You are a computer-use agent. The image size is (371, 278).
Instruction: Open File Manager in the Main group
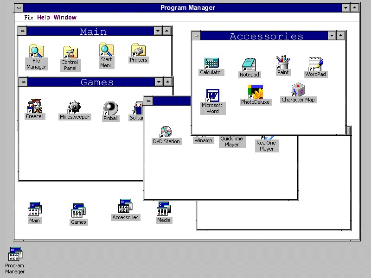36,57
